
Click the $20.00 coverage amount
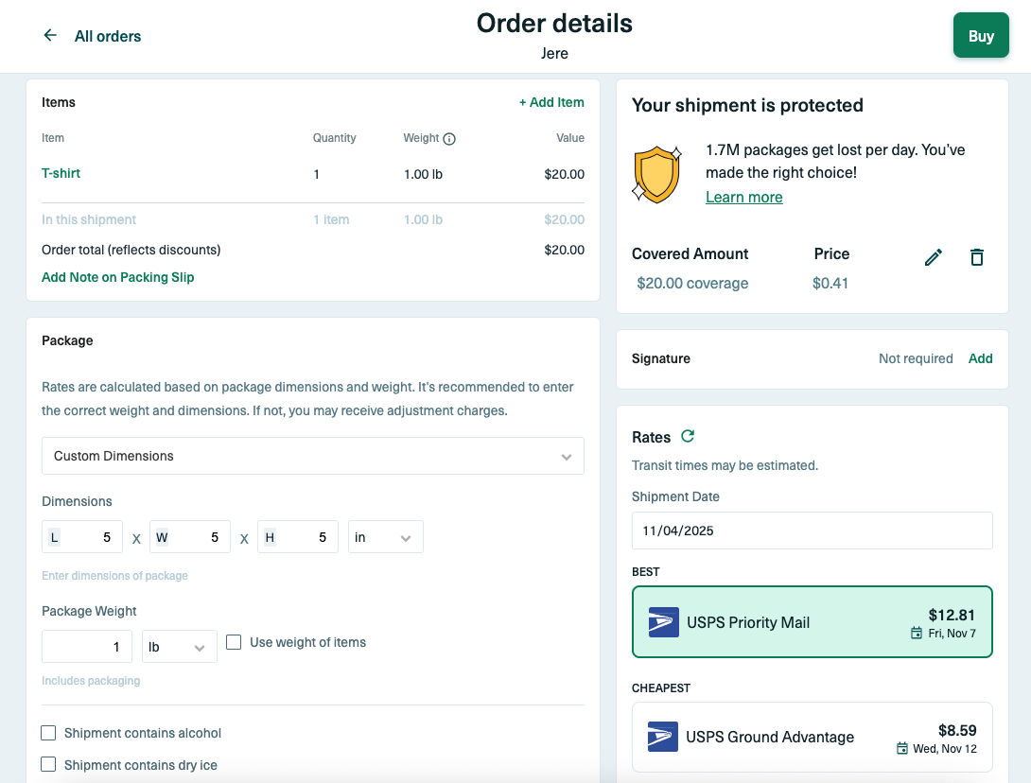(692, 284)
